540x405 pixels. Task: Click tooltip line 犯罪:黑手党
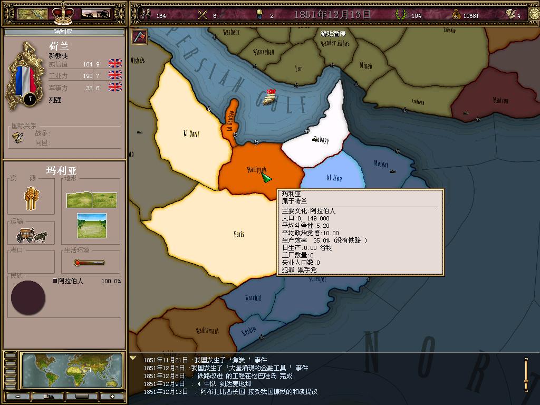point(299,269)
